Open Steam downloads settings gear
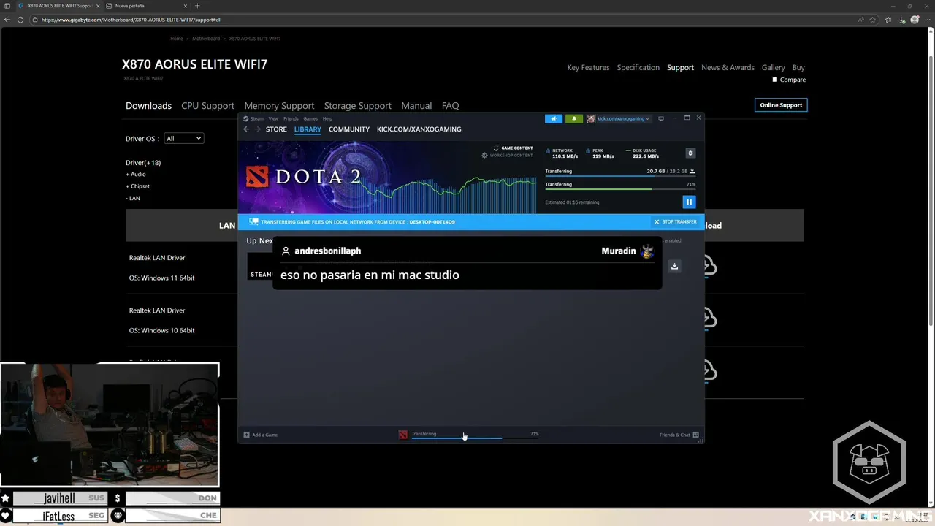935x526 pixels. (x=690, y=153)
